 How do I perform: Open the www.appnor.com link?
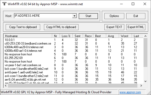130,92
